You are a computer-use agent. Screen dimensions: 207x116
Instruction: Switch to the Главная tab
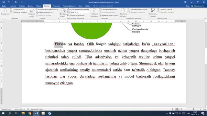point(13,6)
